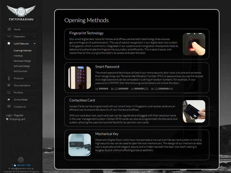The height and width of the screenshot is (173, 231).
Task: Expand the Dessmann menu chevron
Action: 34,36
